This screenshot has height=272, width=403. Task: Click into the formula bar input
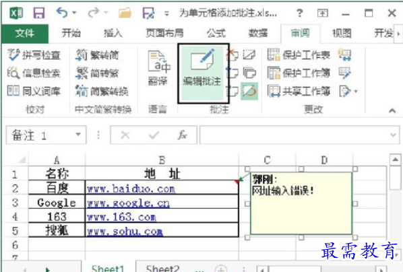click(x=294, y=135)
